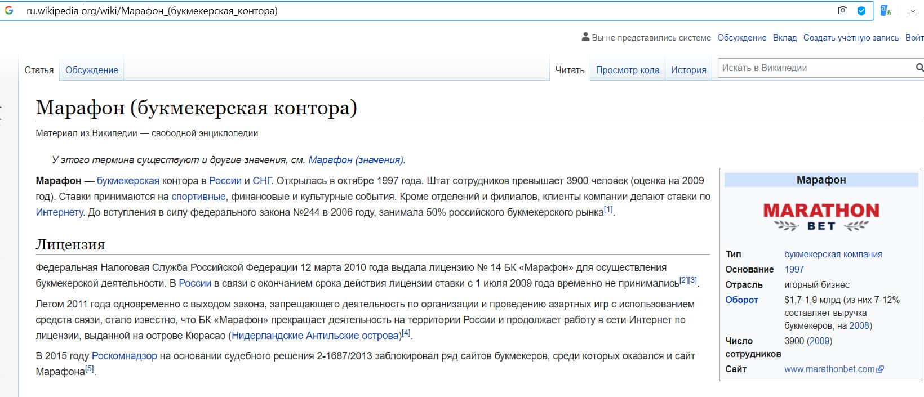Click footnote reference [2]

pyautogui.click(x=683, y=280)
